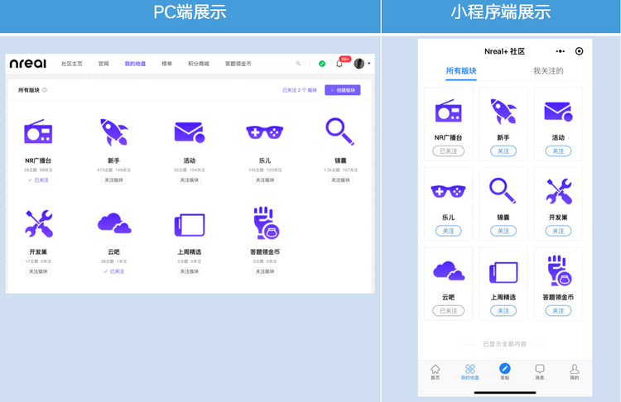Open notifications bell with 99+ badge

click(x=339, y=64)
